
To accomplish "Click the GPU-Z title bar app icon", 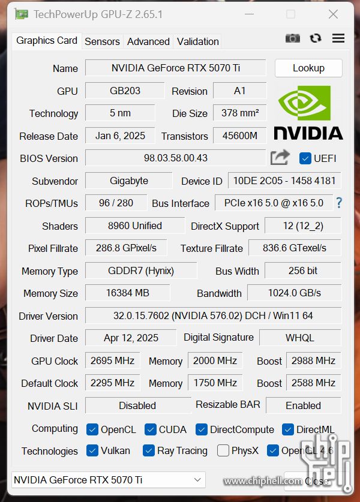I will point(22,14).
